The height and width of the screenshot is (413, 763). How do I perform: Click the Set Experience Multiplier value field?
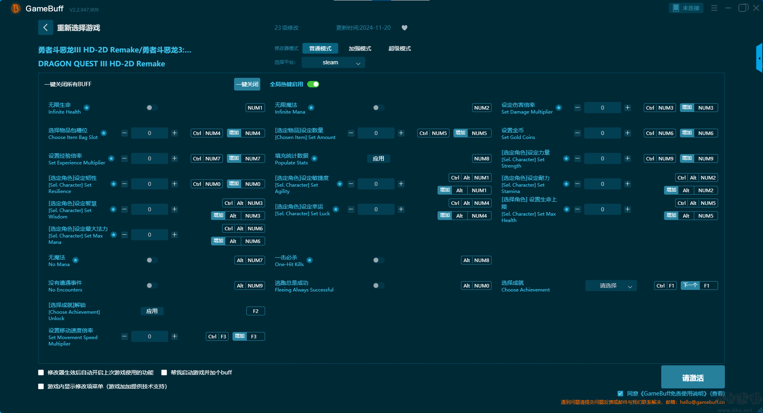[x=149, y=158]
